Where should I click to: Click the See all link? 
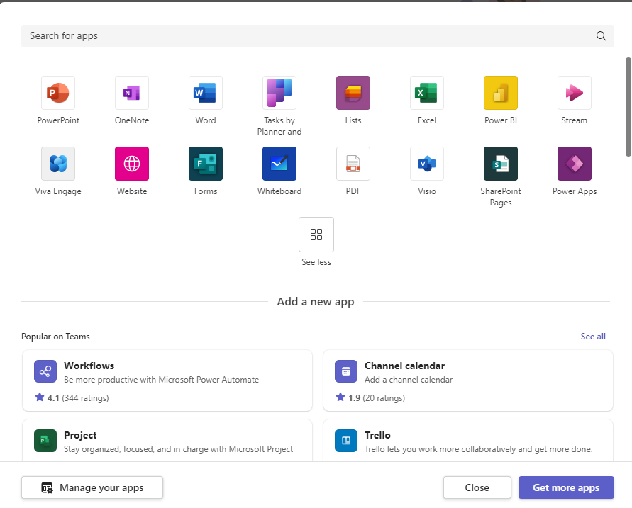click(x=593, y=337)
